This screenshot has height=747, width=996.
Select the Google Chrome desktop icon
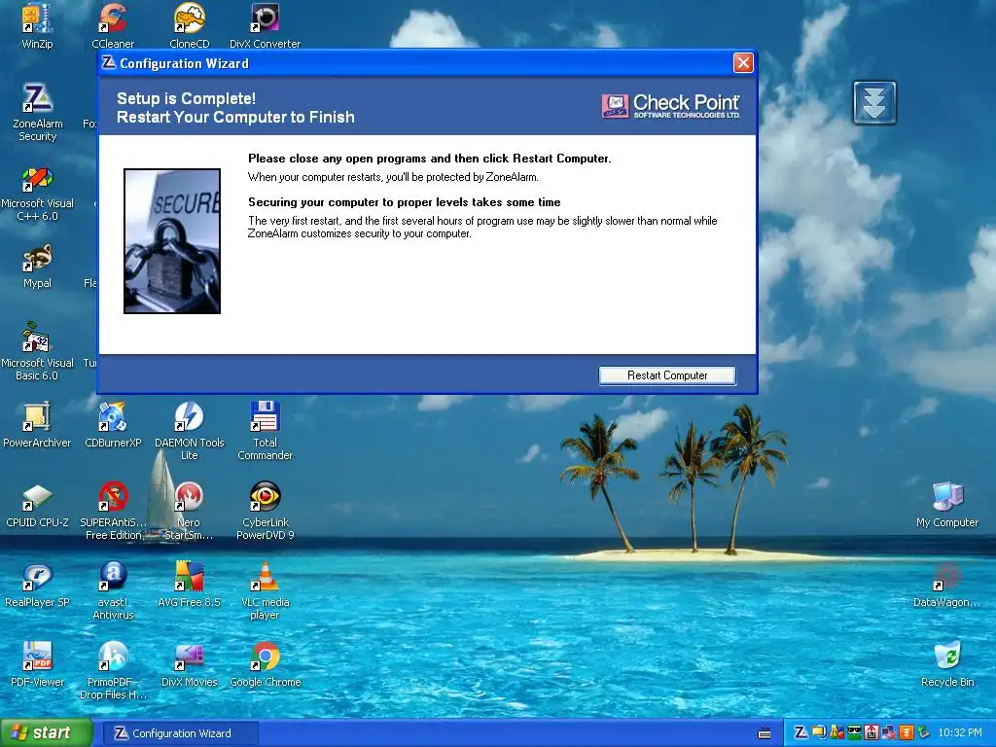[265, 664]
